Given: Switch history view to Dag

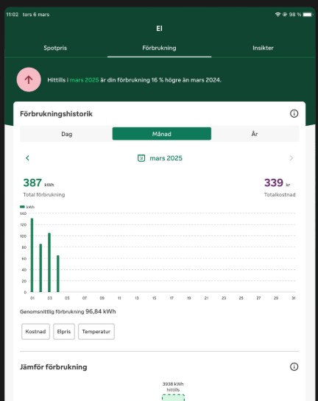Looking at the screenshot, I should (66, 134).
